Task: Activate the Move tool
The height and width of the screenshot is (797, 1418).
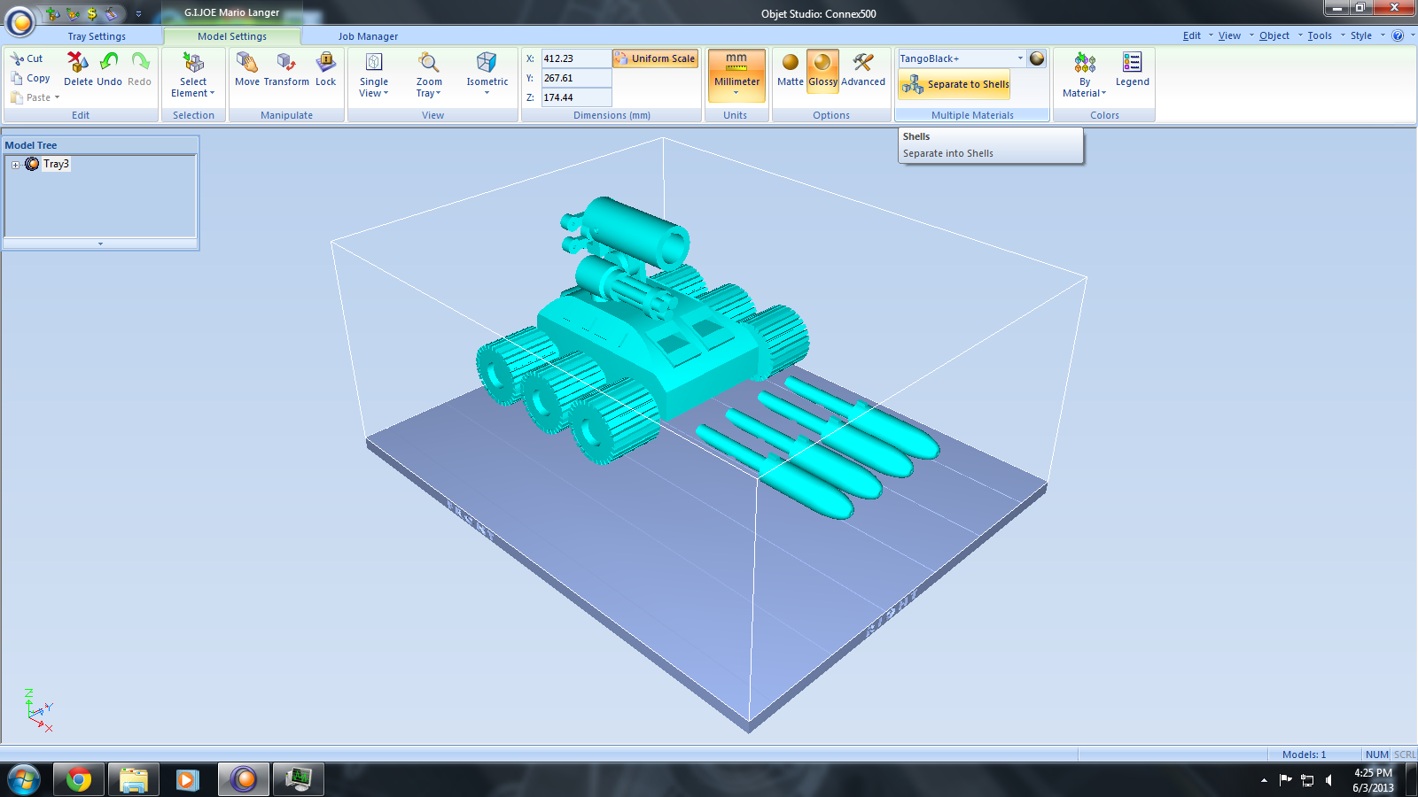Action: [x=247, y=69]
